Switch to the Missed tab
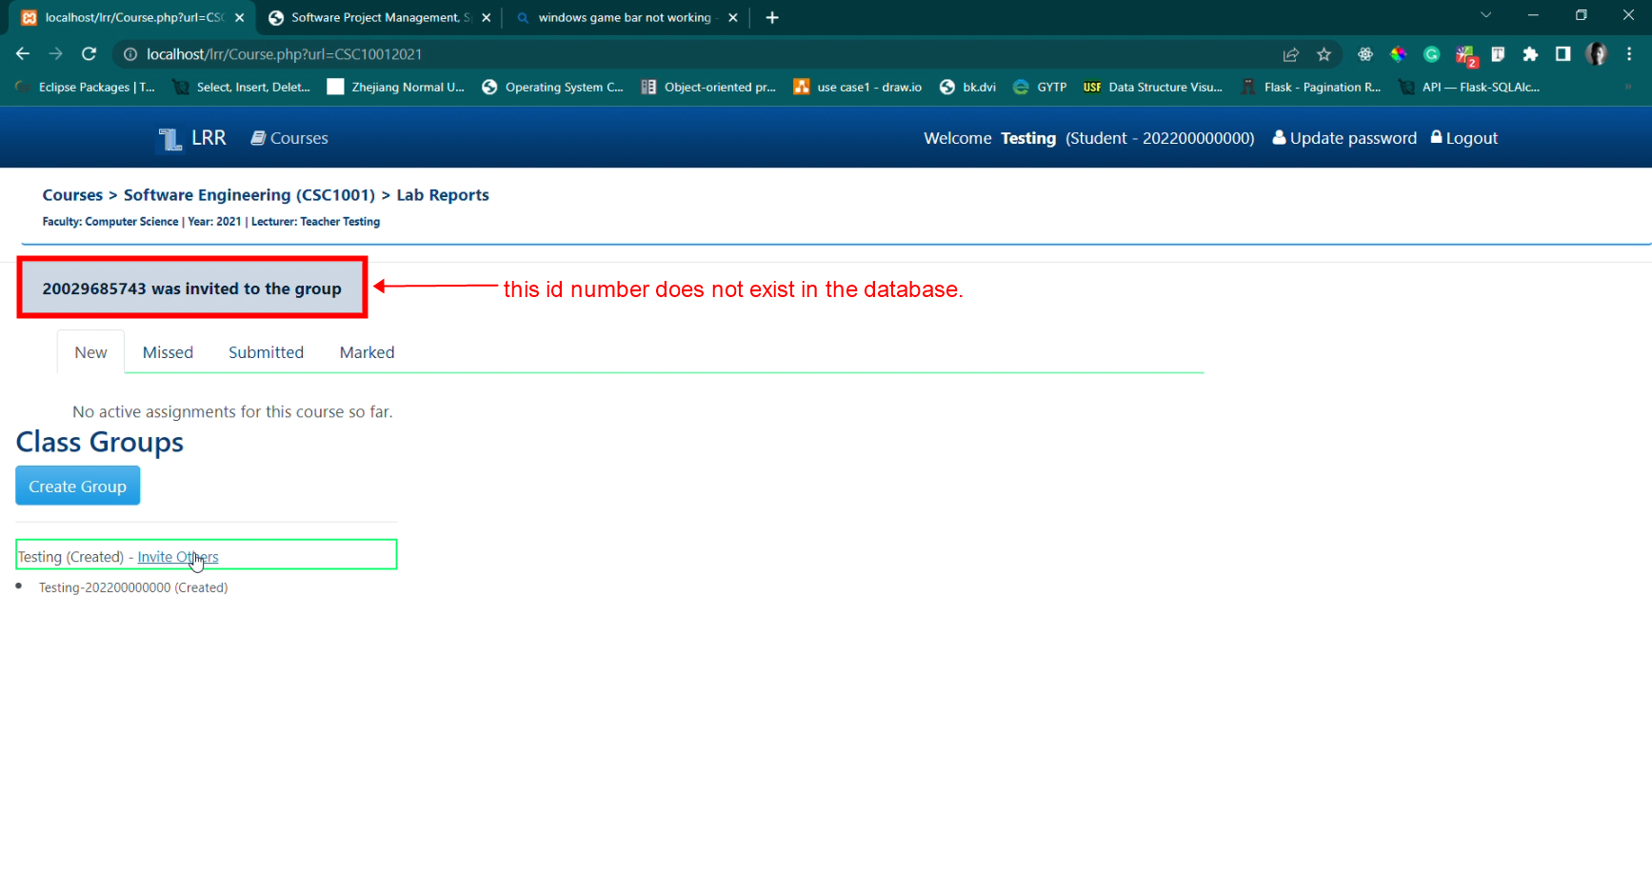 pyautogui.click(x=168, y=352)
